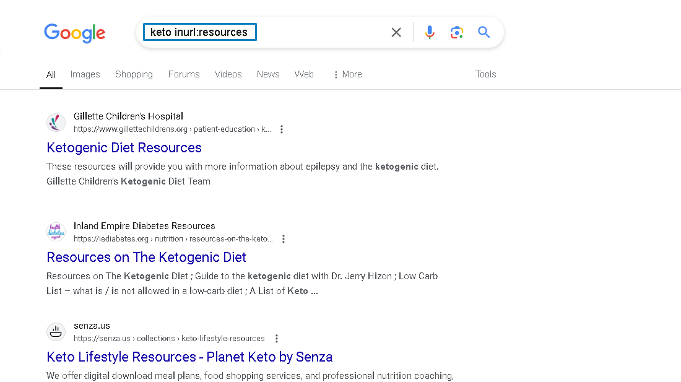Image resolution: width=681 pixels, height=382 pixels.
Task: Open Google Lens image search icon
Action: [456, 32]
